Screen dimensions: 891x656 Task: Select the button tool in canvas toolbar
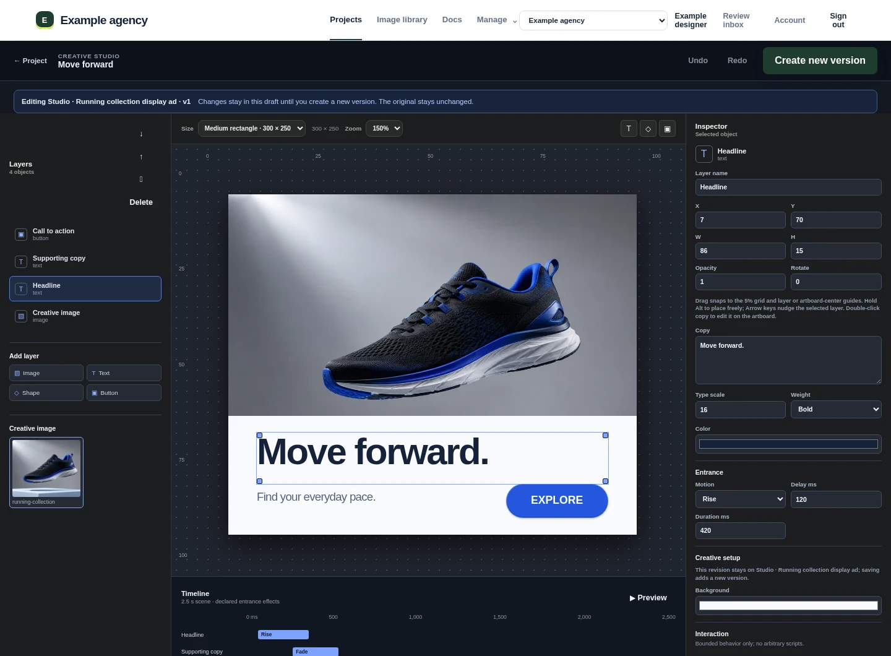[667, 129]
